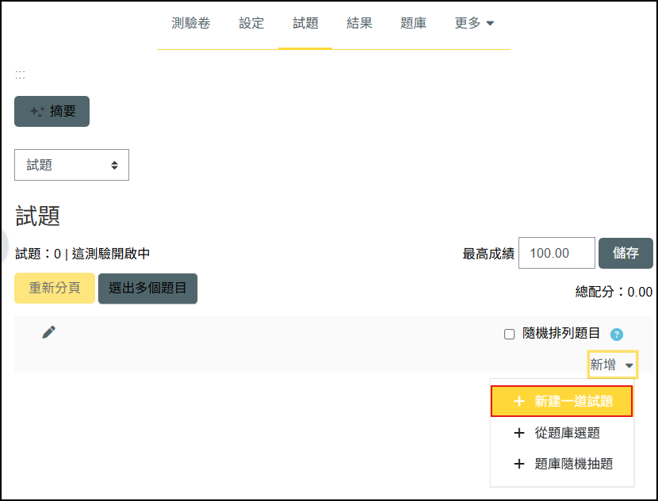Switch to the 設定 tab
Screen dimensions: 658x501
coord(251,23)
